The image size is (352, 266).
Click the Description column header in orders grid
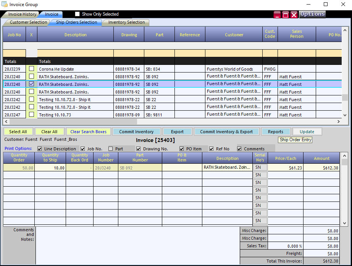click(x=76, y=35)
